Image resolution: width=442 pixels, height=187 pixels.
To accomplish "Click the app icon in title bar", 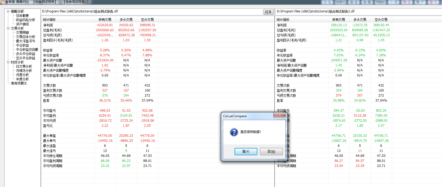I will pos(2,2).
